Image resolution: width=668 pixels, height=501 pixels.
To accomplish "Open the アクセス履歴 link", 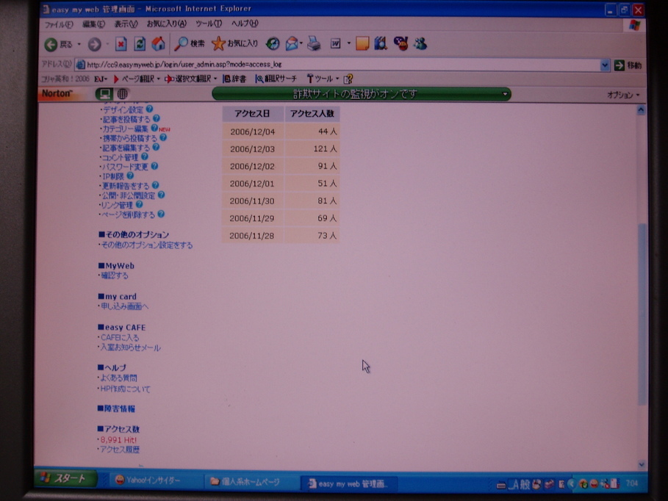I will (x=120, y=450).
